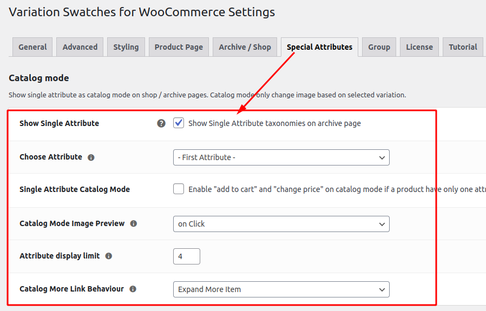Click the Special Attributes tab

tap(319, 47)
